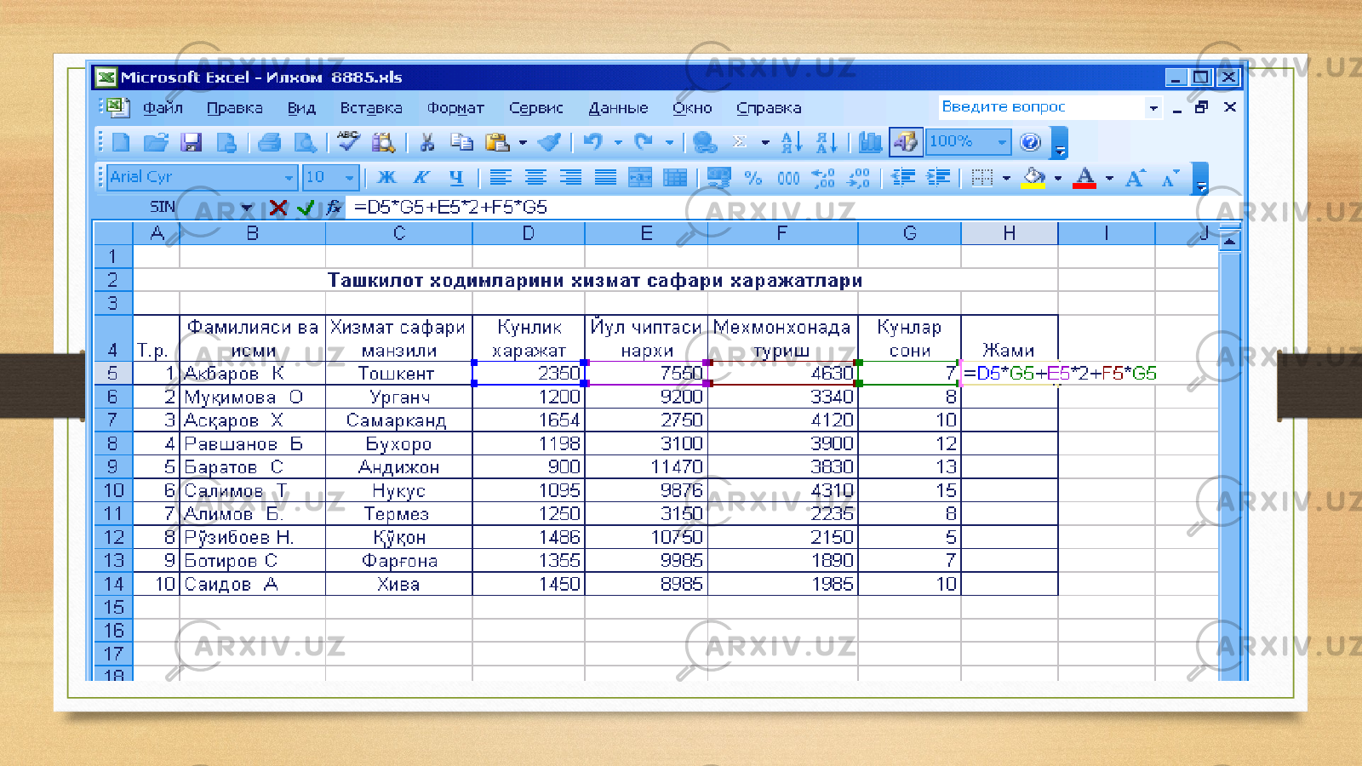Open the Файл menu
This screenshot has height=766, width=1362.
[x=163, y=108]
